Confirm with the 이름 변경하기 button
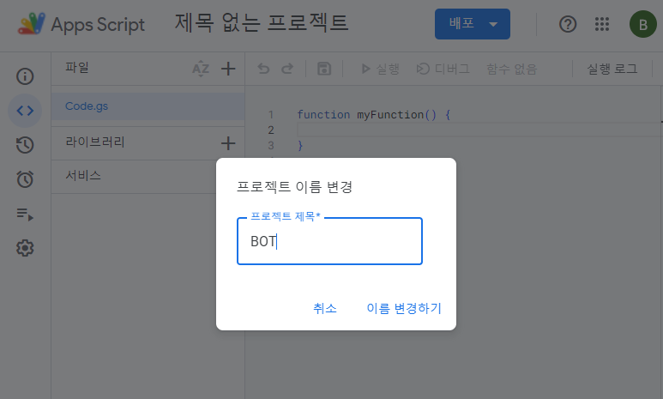663x399 pixels. click(404, 308)
